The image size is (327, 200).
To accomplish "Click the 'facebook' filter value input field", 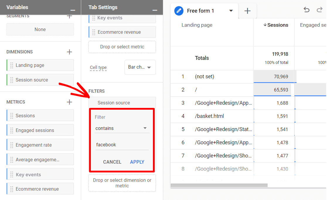I will (x=122, y=145).
